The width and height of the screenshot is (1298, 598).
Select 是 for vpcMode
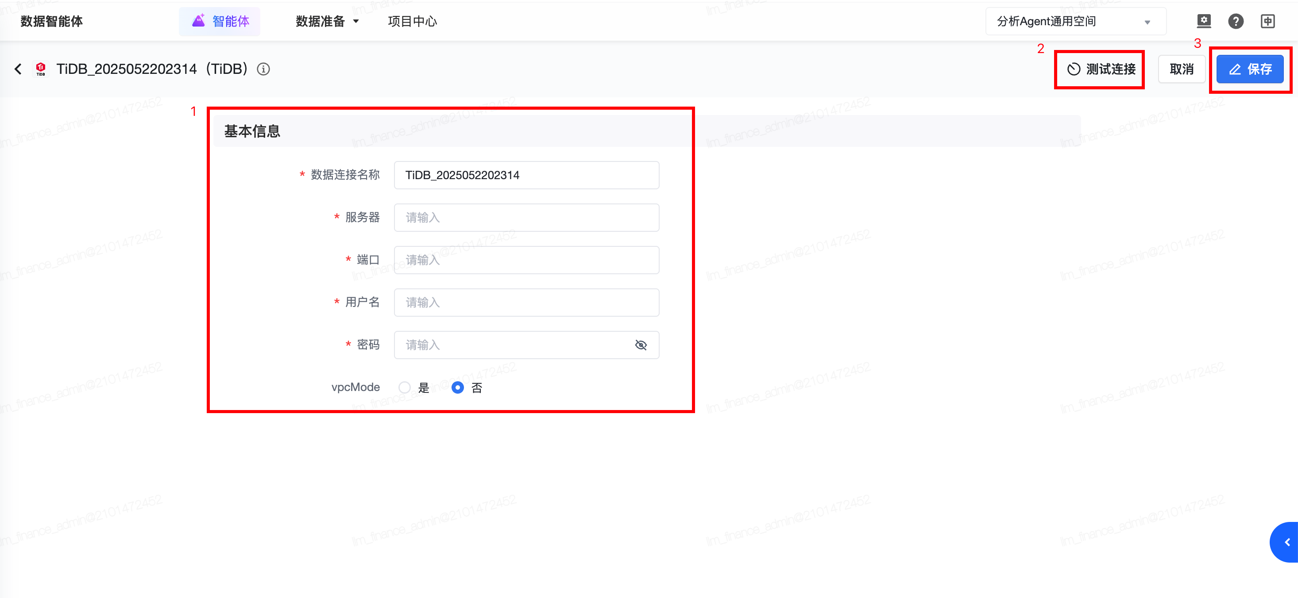pos(404,387)
